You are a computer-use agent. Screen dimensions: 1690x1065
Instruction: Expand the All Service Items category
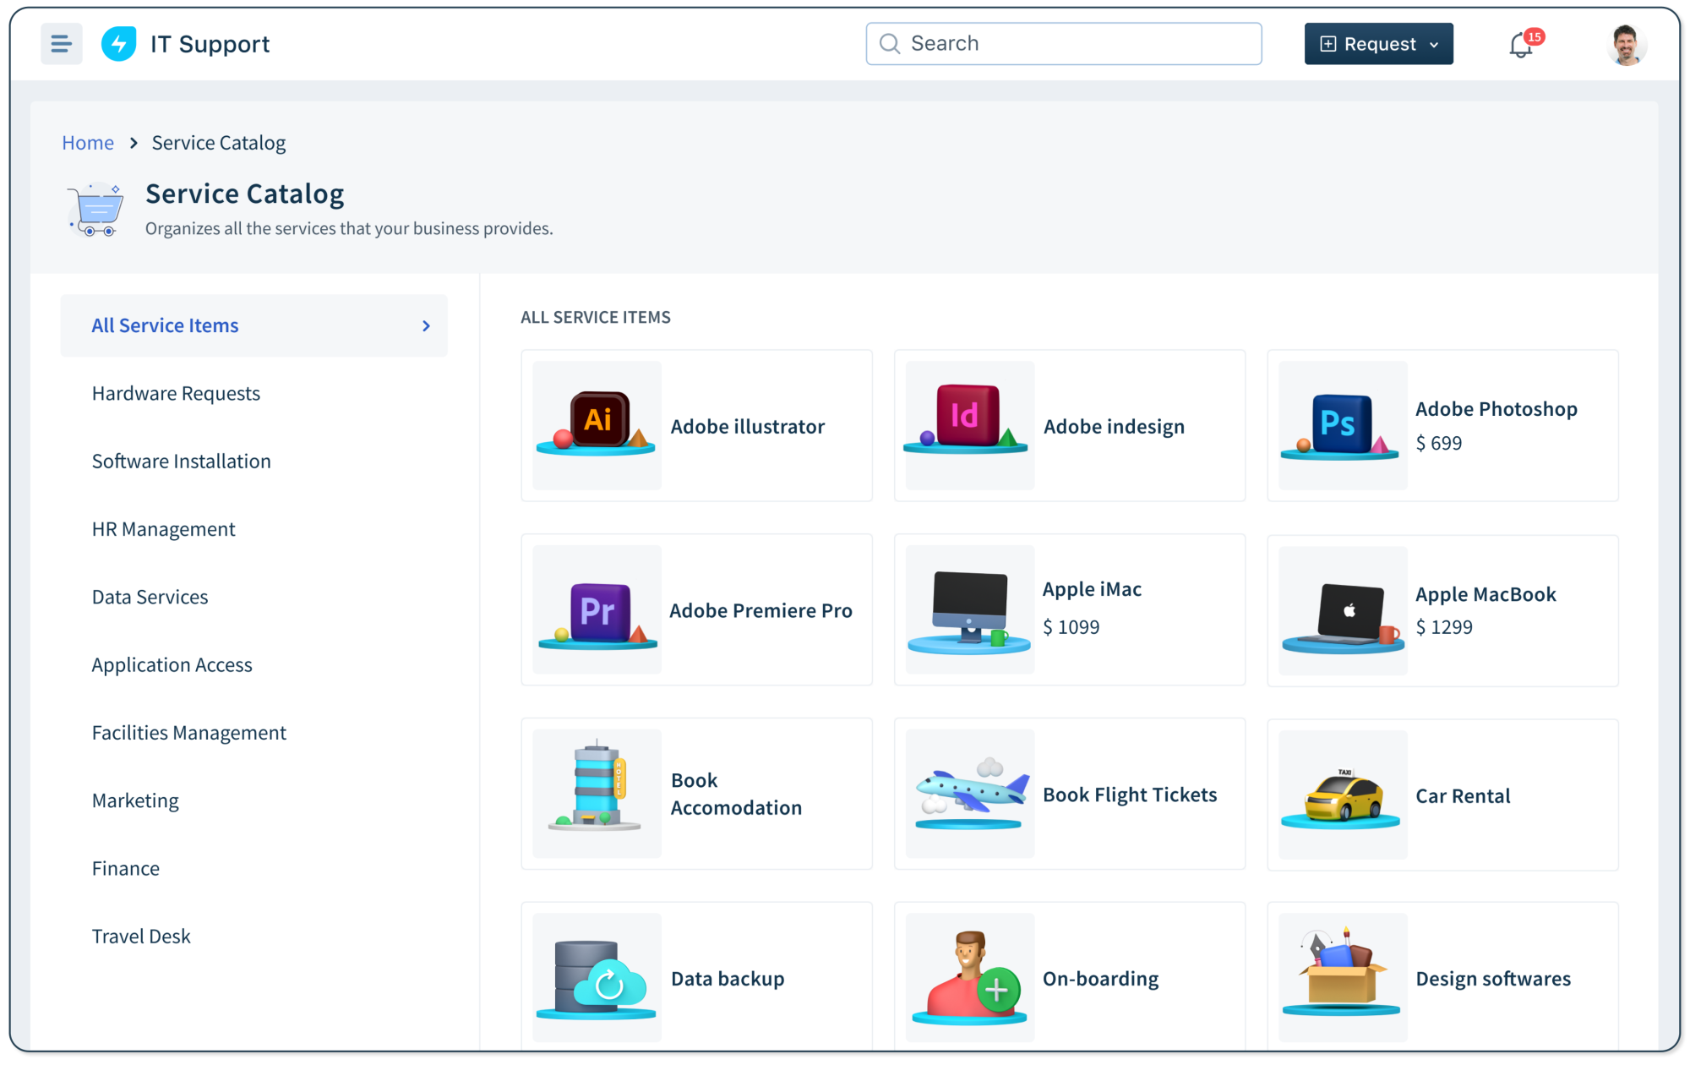426,325
